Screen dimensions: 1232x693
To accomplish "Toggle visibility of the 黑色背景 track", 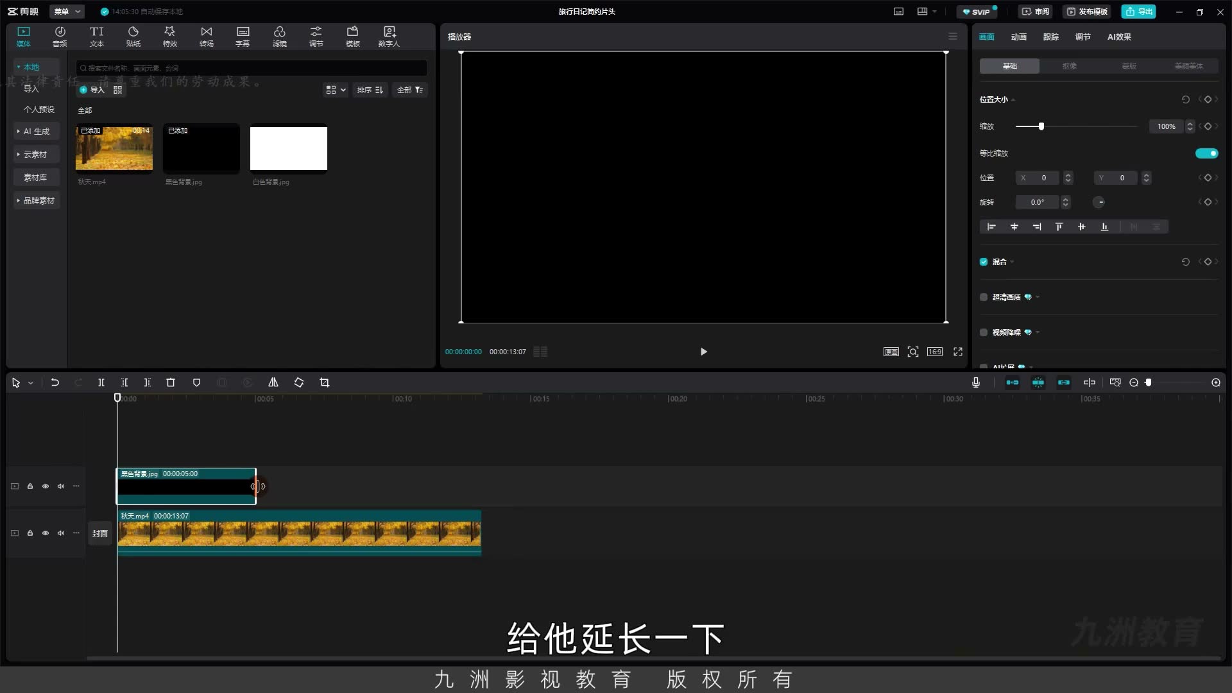I will click(46, 486).
